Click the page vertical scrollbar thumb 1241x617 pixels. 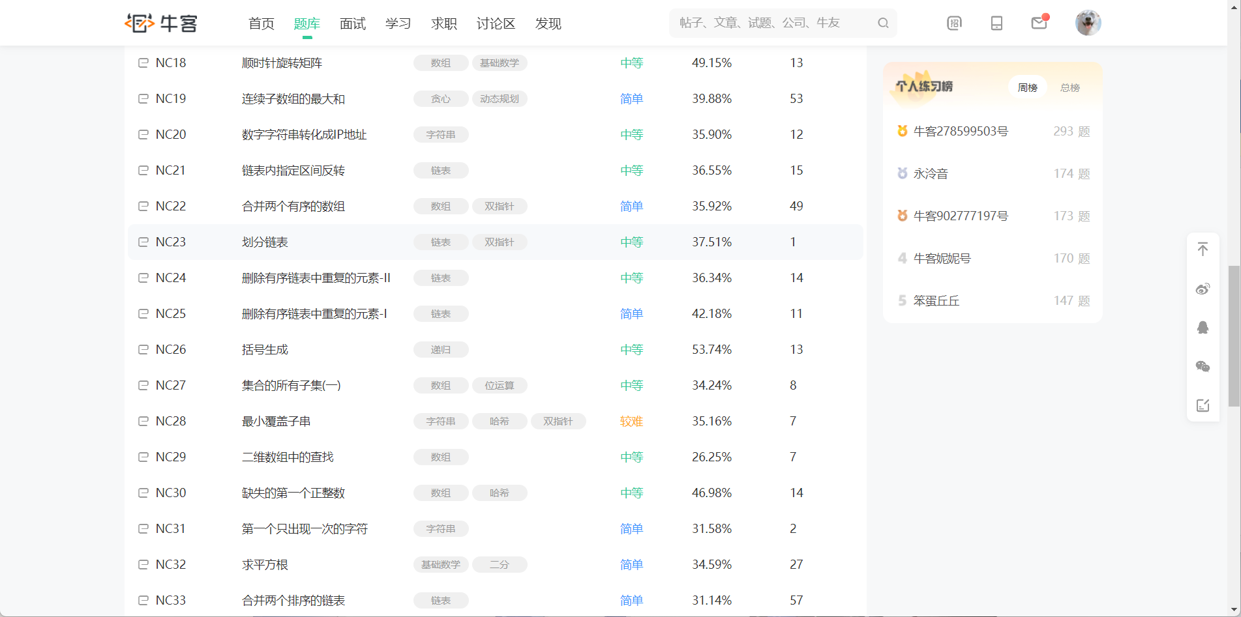pyautogui.click(x=1234, y=336)
